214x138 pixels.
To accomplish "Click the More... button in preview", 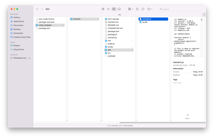I will click(x=188, y=117).
